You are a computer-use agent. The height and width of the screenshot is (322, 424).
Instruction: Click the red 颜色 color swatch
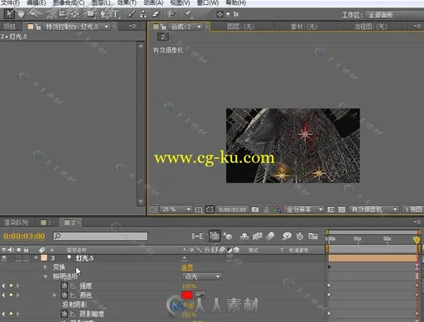coord(187,295)
